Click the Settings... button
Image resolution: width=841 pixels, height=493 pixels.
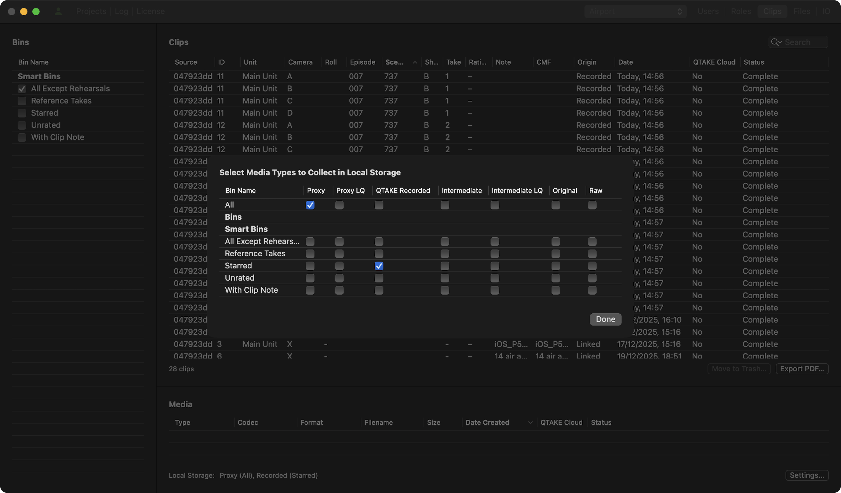click(x=806, y=475)
